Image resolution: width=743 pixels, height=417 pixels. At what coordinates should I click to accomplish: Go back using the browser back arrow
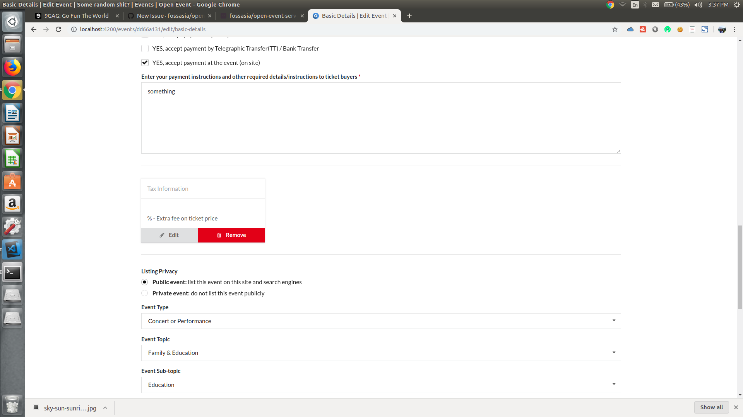[x=34, y=29]
